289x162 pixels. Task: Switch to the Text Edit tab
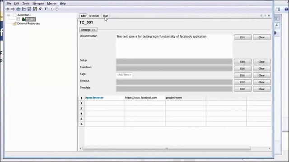[93, 16]
